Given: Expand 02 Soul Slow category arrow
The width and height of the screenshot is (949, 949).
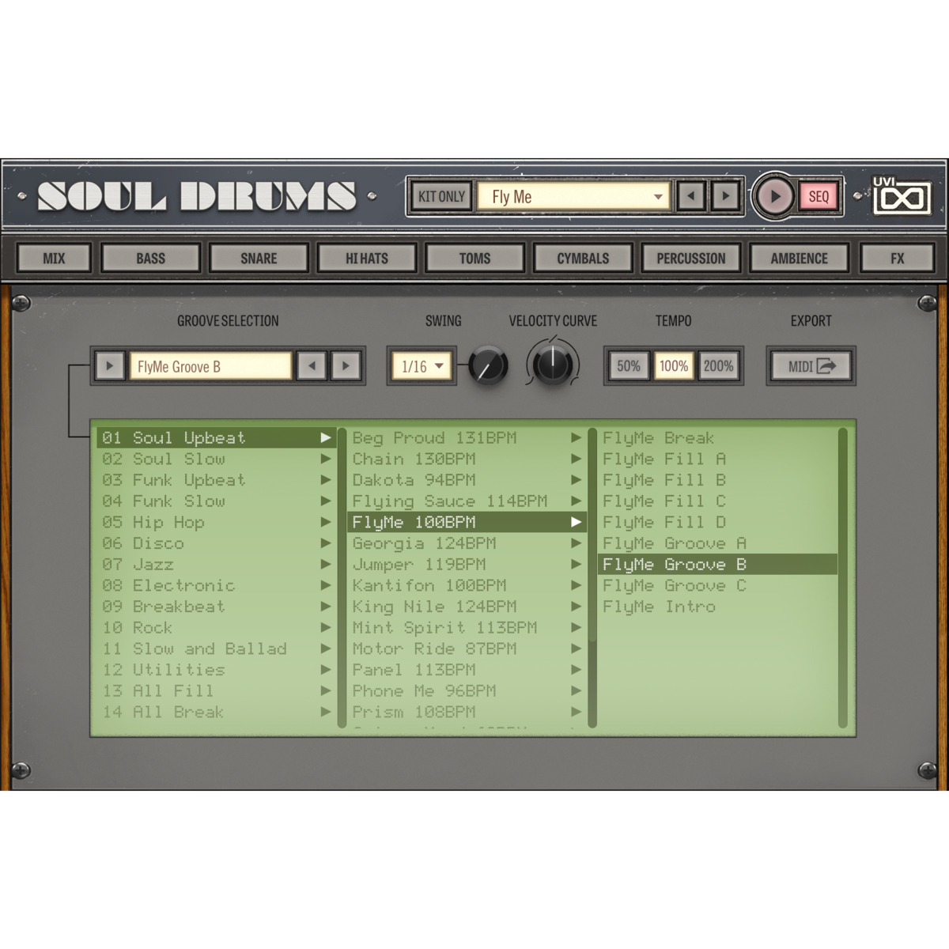Looking at the screenshot, I should click(326, 459).
